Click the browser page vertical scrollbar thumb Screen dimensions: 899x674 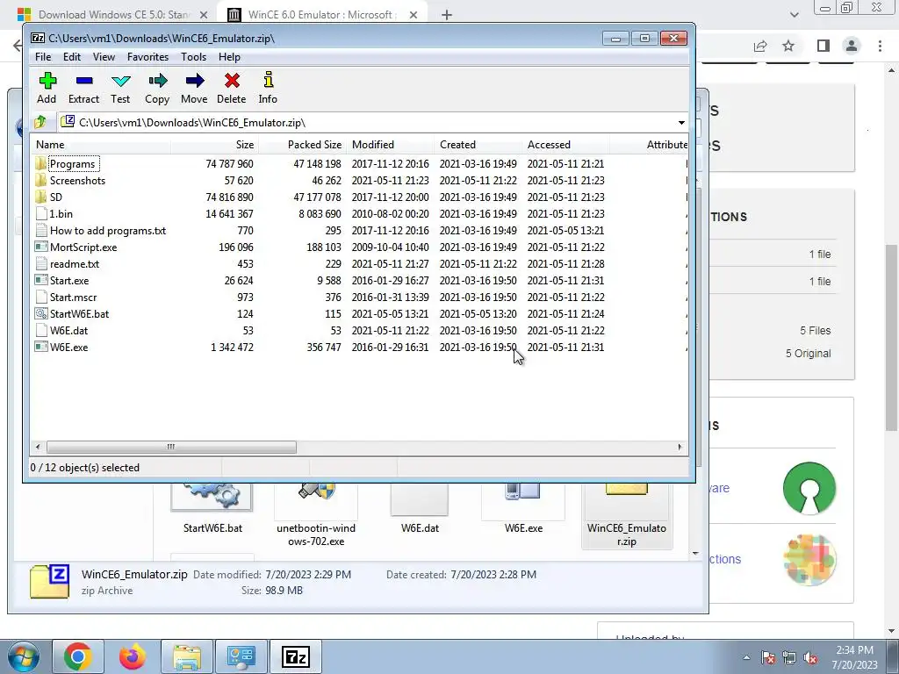pos(891,337)
